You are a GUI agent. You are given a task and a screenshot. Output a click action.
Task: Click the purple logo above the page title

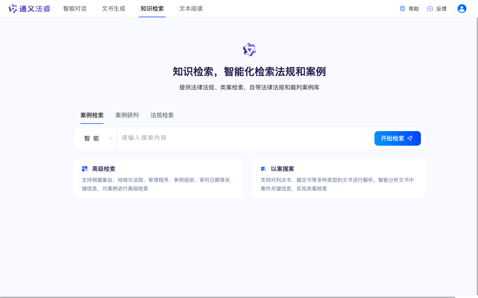click(250, 49)
